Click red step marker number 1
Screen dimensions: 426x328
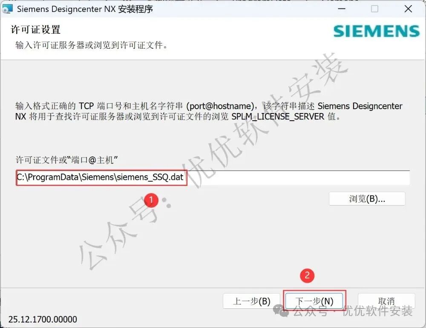click(x=151, y=200)
